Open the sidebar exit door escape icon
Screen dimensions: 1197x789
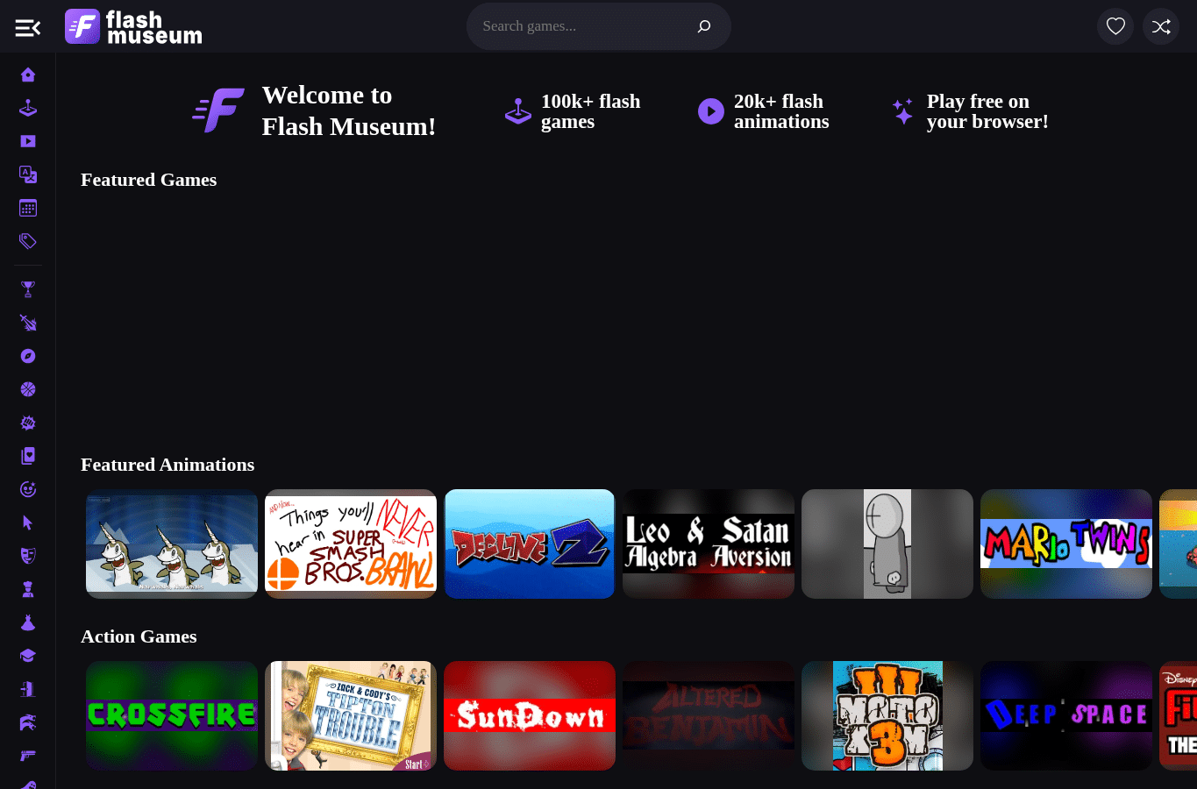(28, 689)
